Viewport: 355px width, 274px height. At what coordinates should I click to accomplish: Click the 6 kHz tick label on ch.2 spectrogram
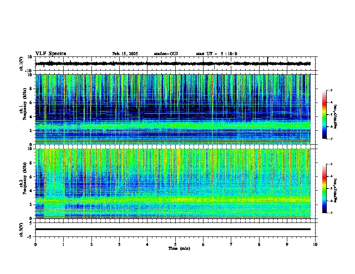pyautogui.click(x=31, y=177)
